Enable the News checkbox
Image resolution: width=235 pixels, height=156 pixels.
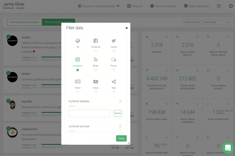pos(78,92)
